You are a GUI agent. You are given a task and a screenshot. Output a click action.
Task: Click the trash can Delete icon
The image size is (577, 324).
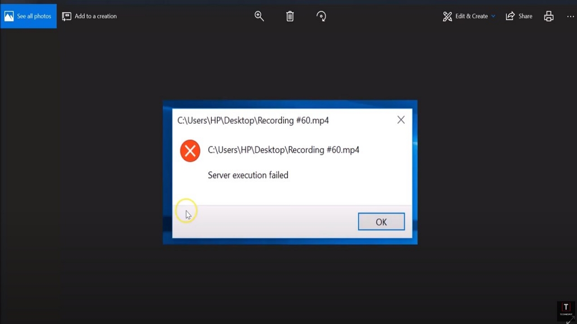pyautogui.click(x=290, y=16)
